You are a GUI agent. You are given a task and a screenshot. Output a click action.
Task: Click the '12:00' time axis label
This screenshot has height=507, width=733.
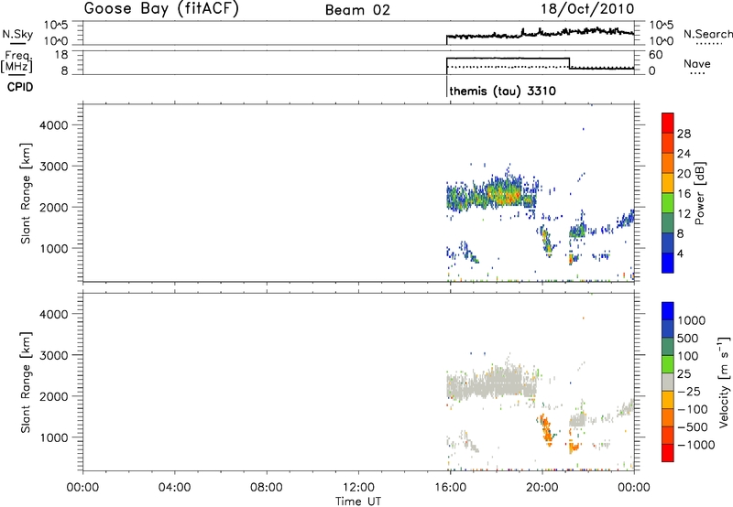pos(358,488)
